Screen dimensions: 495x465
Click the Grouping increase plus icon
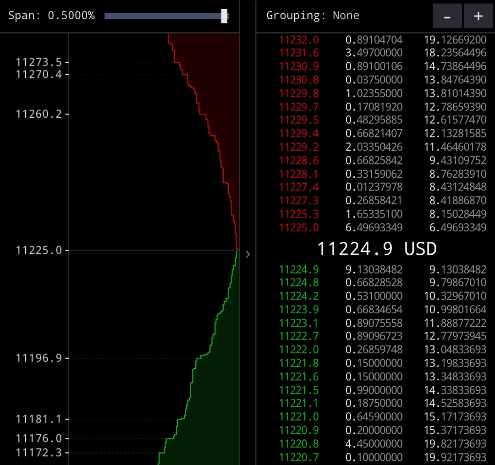tap(478, 16)
